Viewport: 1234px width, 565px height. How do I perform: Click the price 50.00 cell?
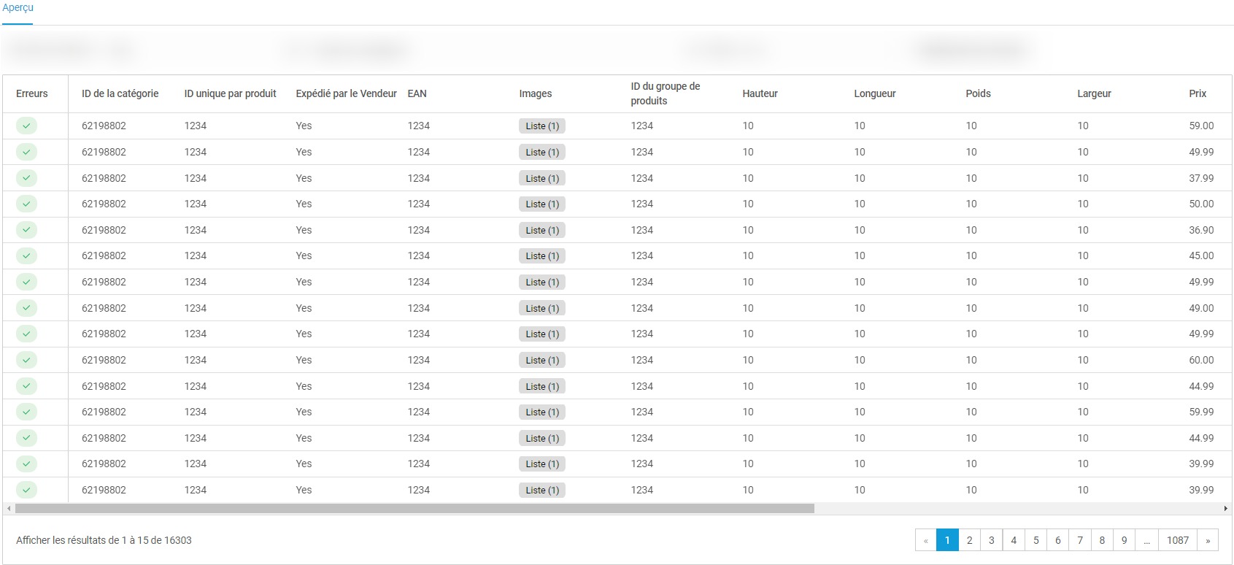pyautogui.click(x=1202, y=204)
